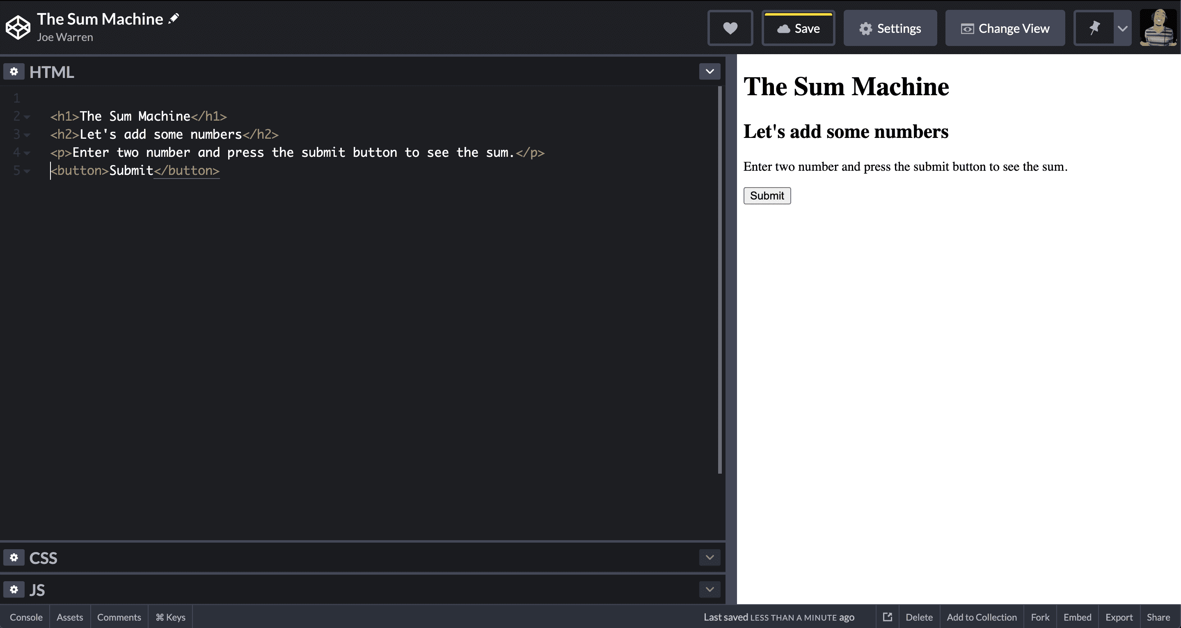1181x628 pixels.
Task: Click the pencil icon to edit pen title
Action: click(174, 18)
